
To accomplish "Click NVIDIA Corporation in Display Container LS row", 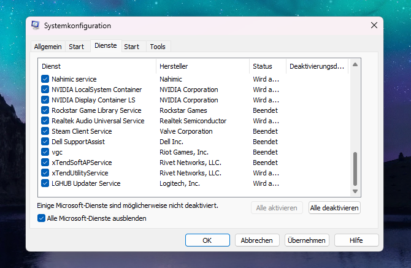I will [189, 100].
